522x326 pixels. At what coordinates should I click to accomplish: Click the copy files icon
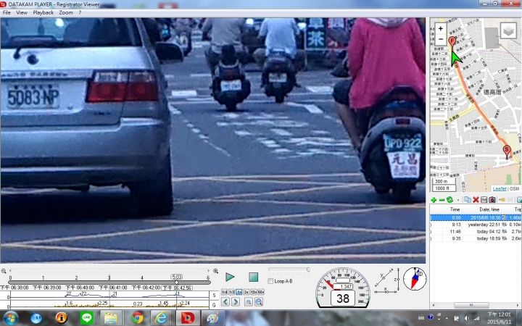pos(468,200)
